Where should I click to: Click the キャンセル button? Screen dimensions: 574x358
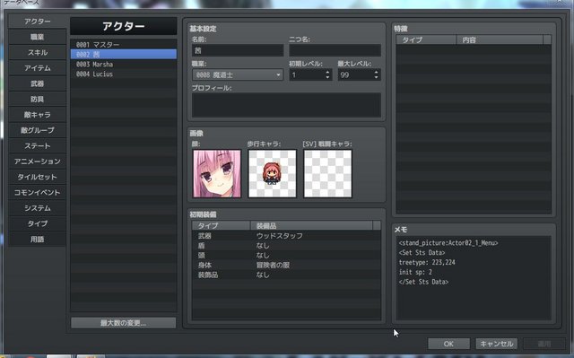[496, 344]
